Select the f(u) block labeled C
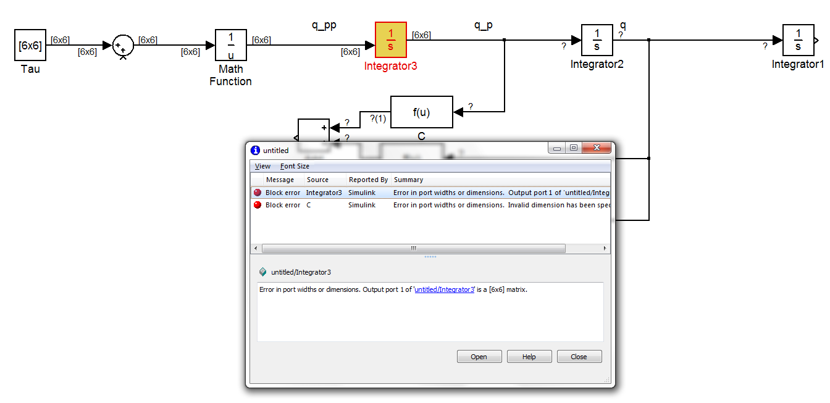The width and height of the screenshot is (830, 403). [421, 112]
